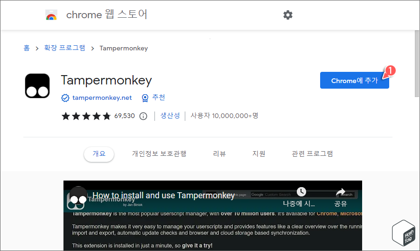Click the 추천 featured link
The height and width of the screenshot is (251, 420).
159,97
